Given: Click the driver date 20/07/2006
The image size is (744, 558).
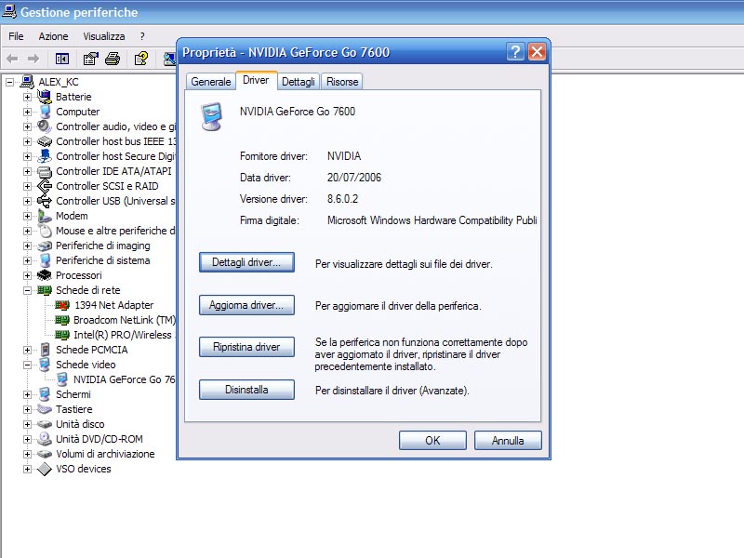Looking at the screenshot, I should [354, 178].
